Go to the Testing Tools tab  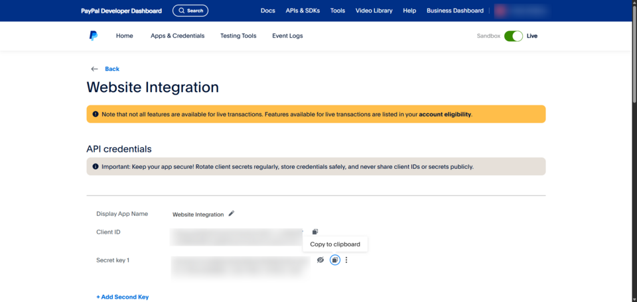pyautogui.click(x=238, y=36)
